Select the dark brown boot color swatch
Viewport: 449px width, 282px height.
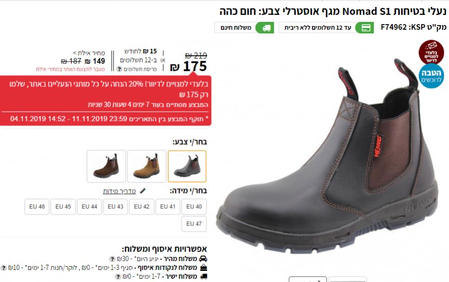(187, 166)
